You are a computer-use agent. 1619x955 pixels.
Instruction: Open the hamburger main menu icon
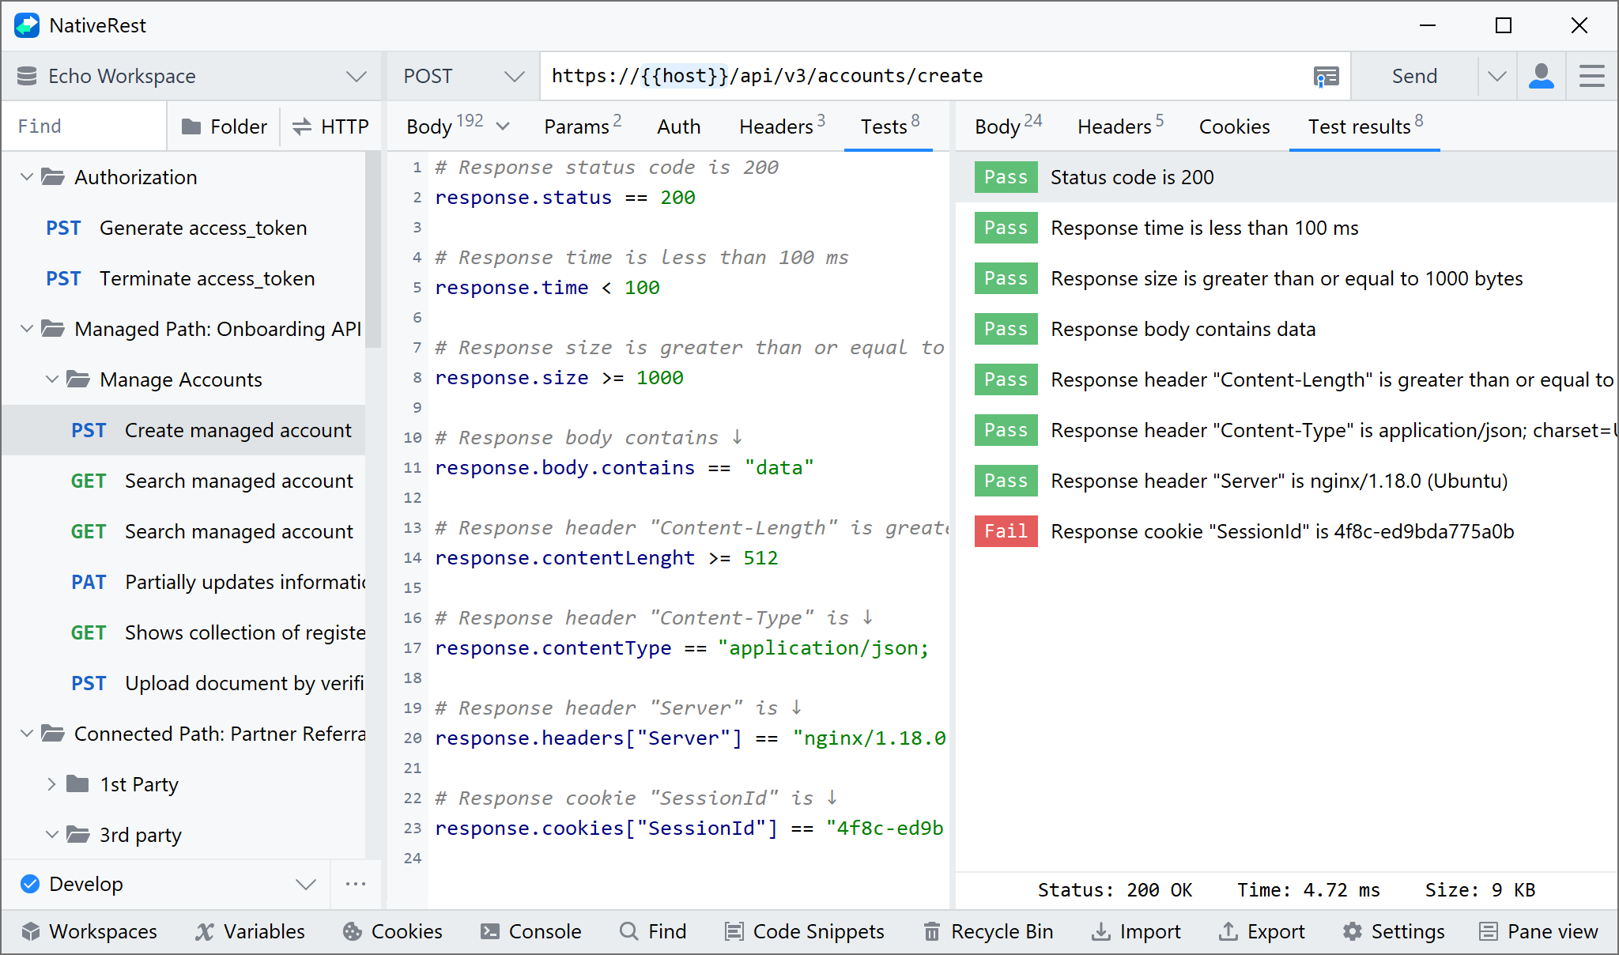[x=1591, y=76]
